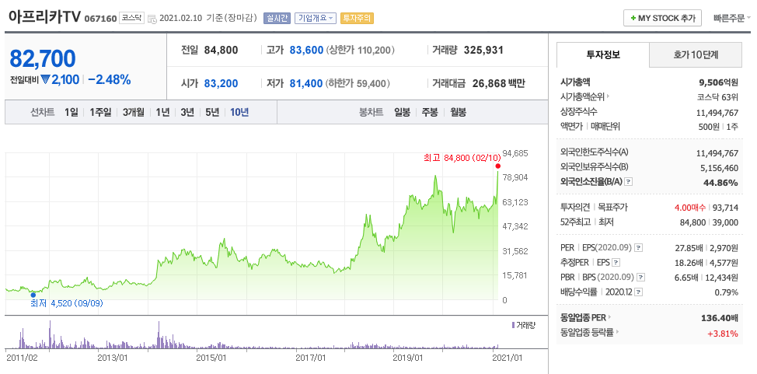The width and height of the screenshot is (757, 374).
Task: Show the 일봉 candlestick chart
Action: click(x=402, y=112)
